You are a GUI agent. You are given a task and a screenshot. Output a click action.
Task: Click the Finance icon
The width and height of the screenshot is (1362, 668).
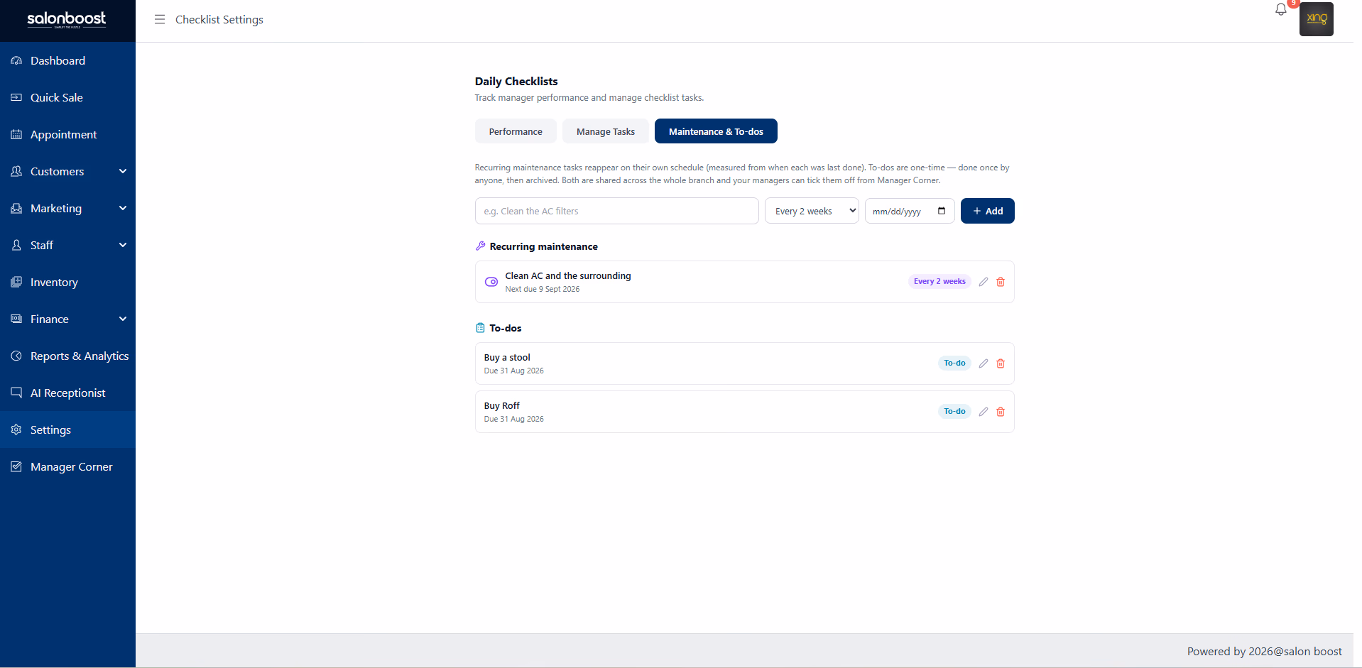(16, 319)
